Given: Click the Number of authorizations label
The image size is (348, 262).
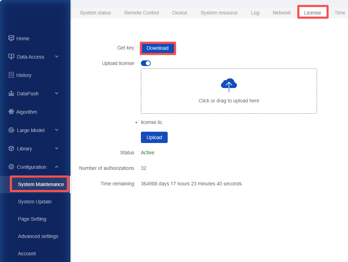Looking at the screenshot, I should click(x=106, y=168).
